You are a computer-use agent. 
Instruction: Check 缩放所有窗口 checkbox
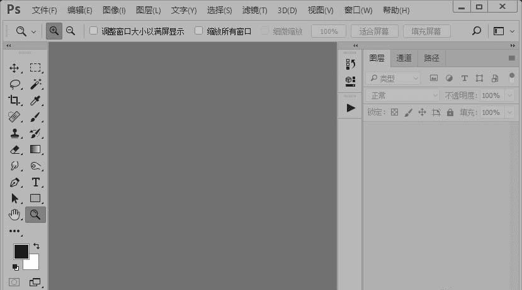tap(199, 31)
